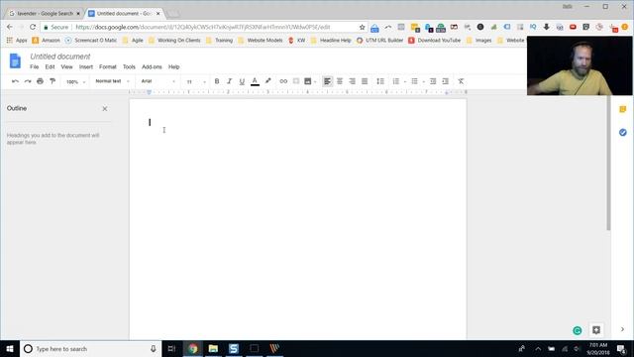Screen dimensions: 634x357
Task: Open the Normal text styles dropdown
Action: click(x=112, y=81)
